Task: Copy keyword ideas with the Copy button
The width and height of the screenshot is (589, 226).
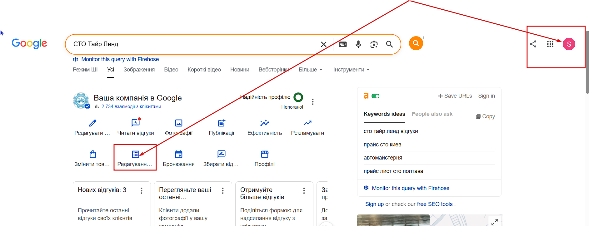Action: click(x=485, y=116)
